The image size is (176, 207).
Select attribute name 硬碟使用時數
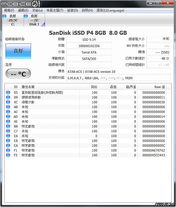coord(31,97)
